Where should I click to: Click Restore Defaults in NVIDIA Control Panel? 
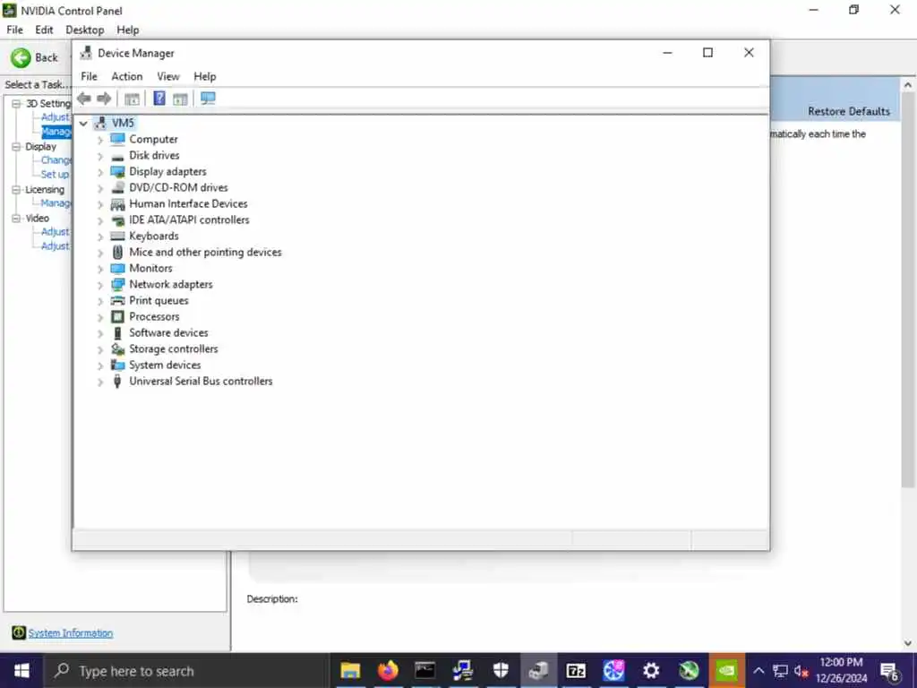[849, 111]
